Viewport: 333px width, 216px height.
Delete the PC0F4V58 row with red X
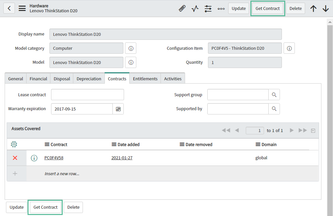tap(15, 158)
